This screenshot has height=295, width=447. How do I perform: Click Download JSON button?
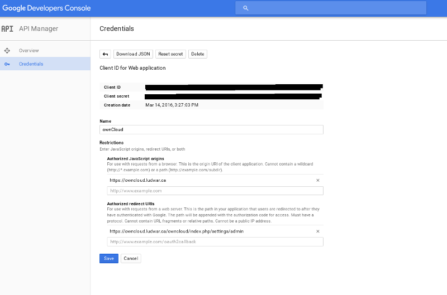133,54
